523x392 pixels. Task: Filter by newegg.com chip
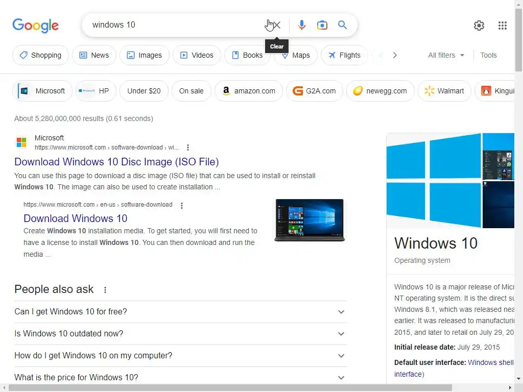[380, 91]
